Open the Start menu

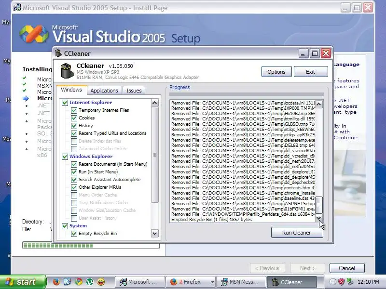(x=23, y=282)
